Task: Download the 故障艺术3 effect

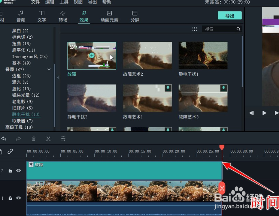Action: 224,88
